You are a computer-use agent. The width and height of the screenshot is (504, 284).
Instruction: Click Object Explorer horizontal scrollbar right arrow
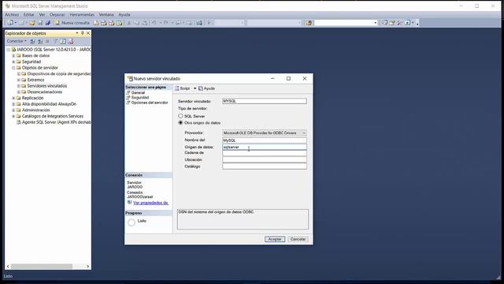87,267
